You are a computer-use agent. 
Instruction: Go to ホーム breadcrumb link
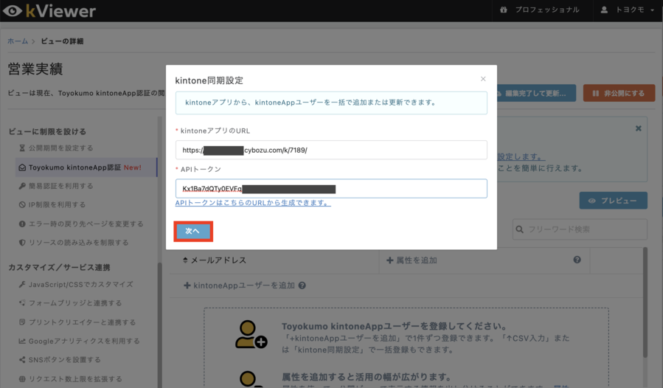coord(18,41)
